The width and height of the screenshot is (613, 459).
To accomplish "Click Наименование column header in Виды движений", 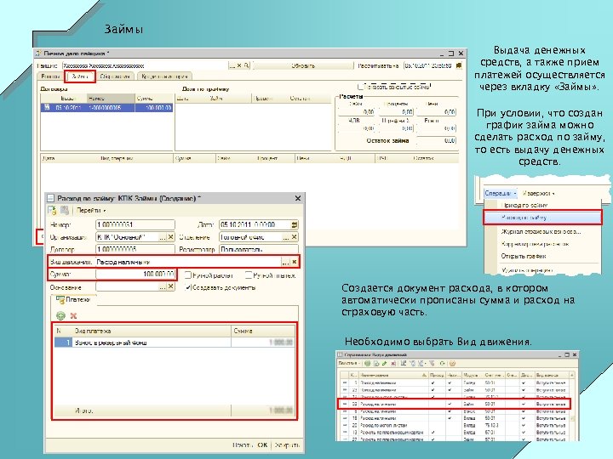I will click(392, 375).
